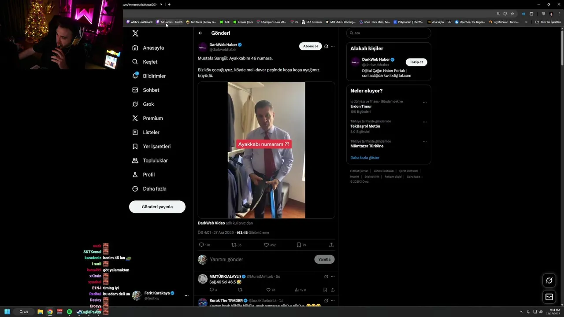Viewport: 564px width, 317px height.
Task: Open Sohbet messages
Action: click(146, 90)
